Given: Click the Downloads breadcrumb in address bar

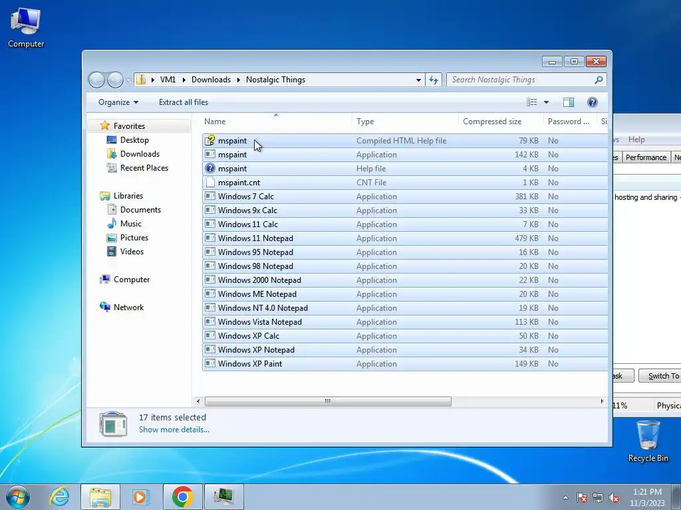Looking at the screenshot, I should click(x=211, y=80).
